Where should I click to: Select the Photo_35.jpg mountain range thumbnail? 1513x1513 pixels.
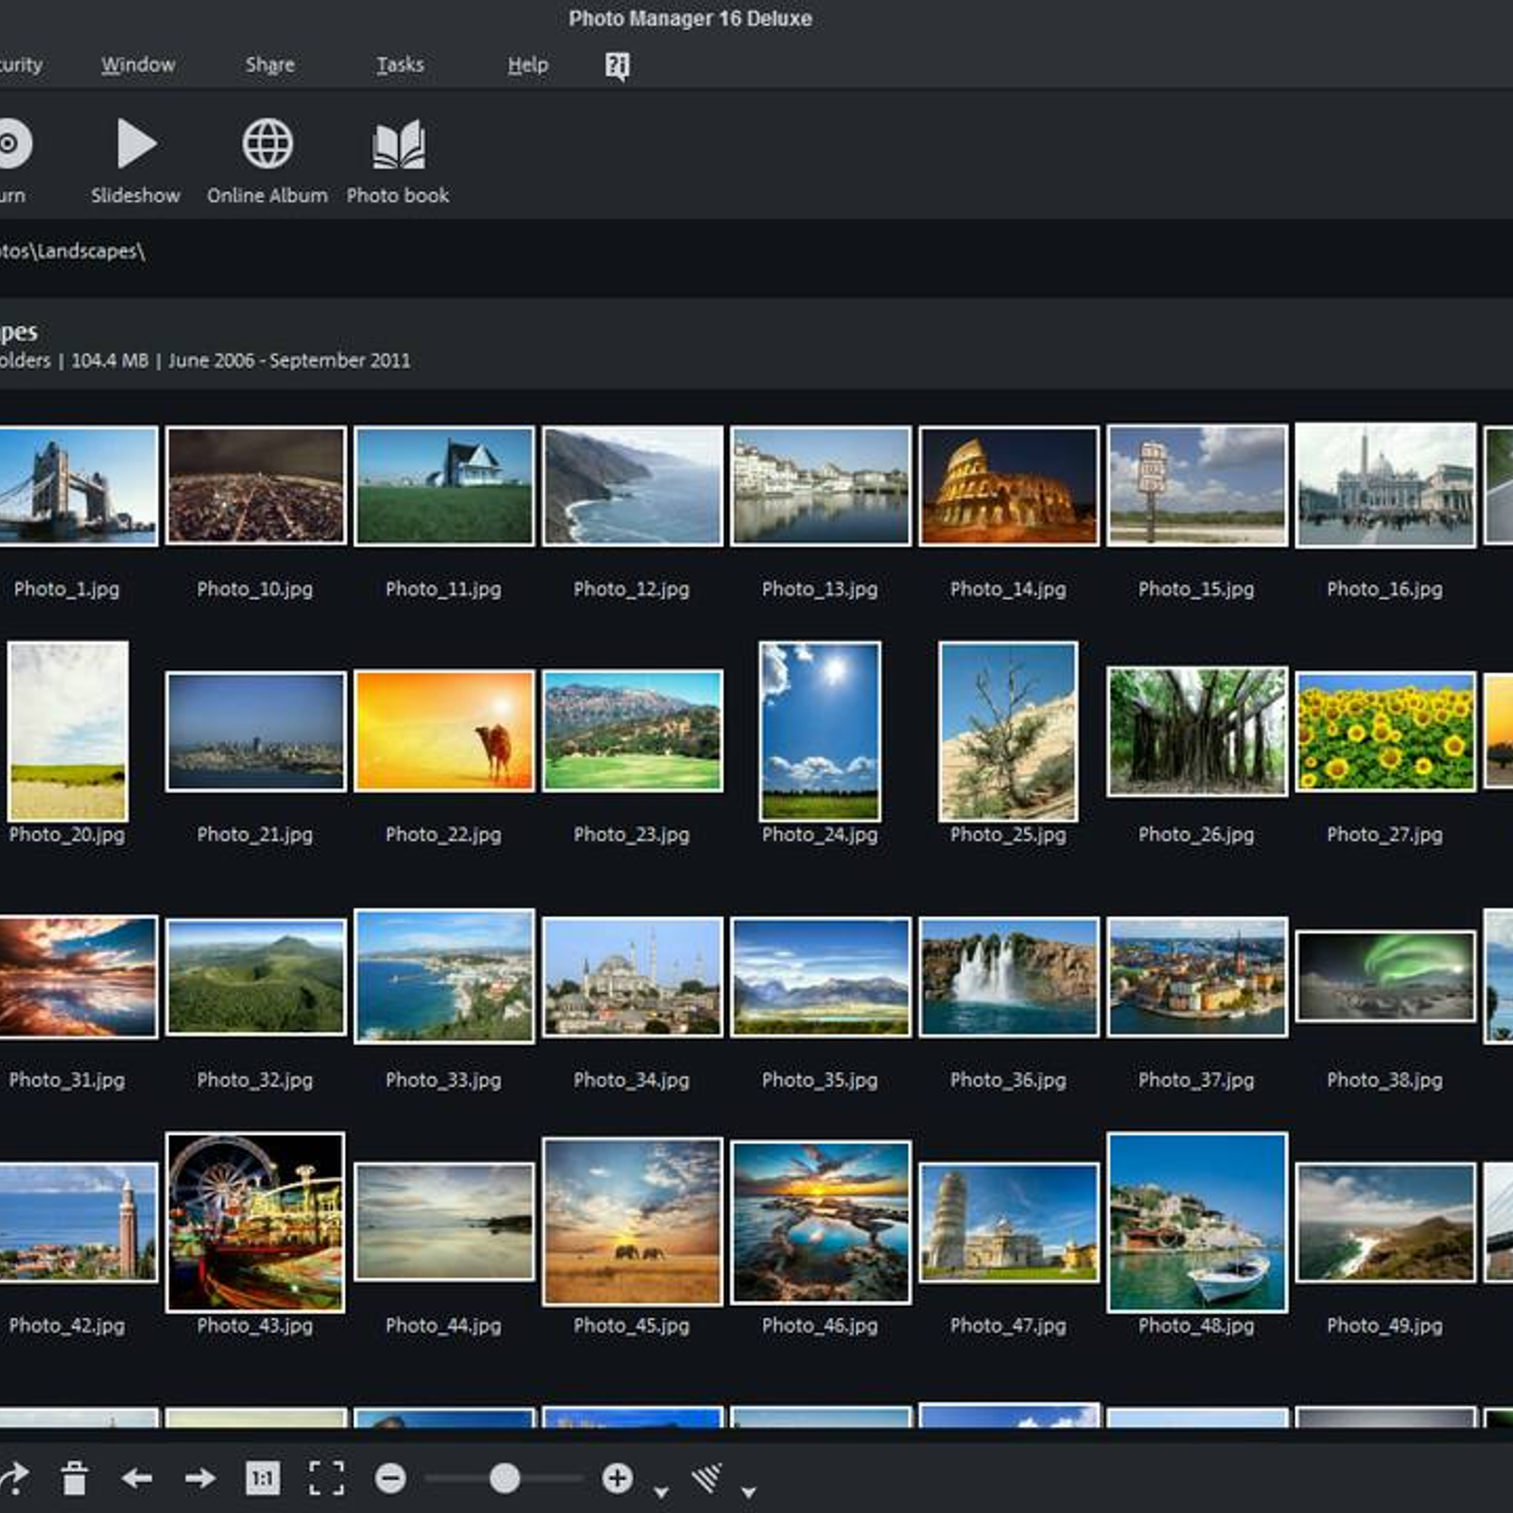coord(821,977)
